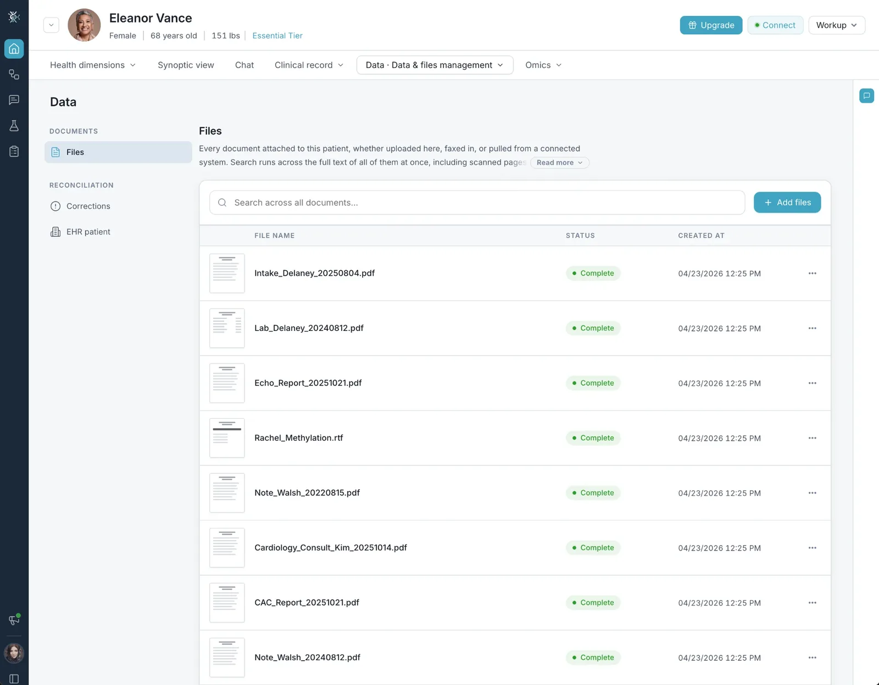Open the Rachel_Methylation.rtf thumbnail

point(227,438)
